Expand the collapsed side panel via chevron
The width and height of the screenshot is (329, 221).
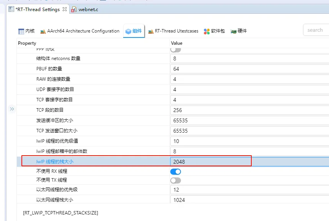[x=12, y=109]
